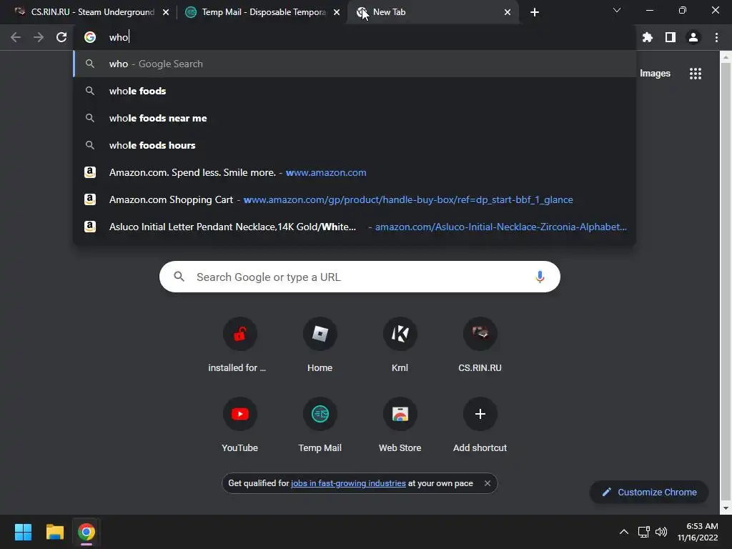The height and width of the screenshot is (549, 732).
Task: Click the page scrollbar down arrow
Action: coord(726,508)
